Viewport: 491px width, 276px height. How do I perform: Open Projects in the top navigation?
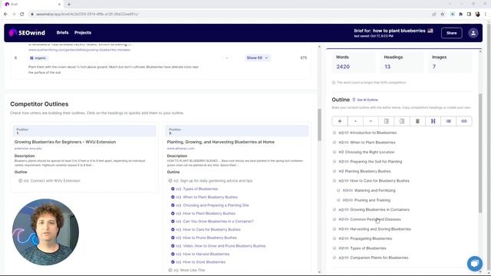tap(83, 32)
